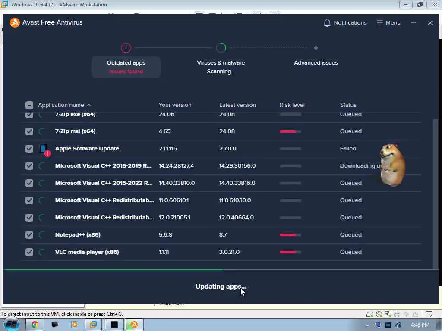Select the Outdated apps step
Image resolution: width=442 pixels, height=331 pixels.
coord(126,67)
